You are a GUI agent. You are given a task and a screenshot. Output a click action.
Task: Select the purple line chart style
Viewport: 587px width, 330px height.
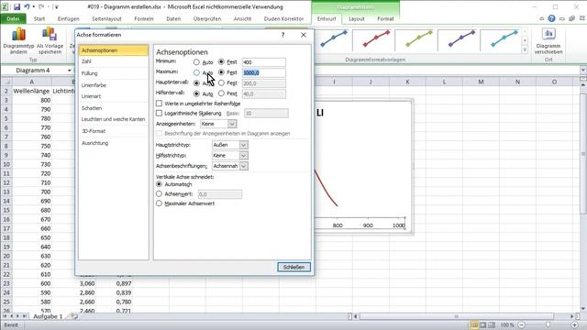coord(461,39)
